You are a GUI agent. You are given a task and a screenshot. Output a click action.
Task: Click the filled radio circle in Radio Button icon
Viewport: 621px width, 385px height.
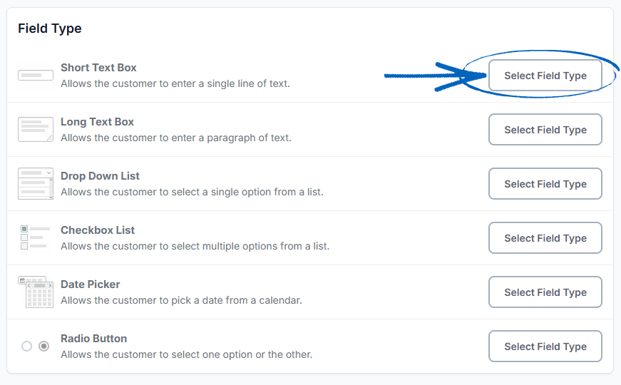(x=44, y=346)
